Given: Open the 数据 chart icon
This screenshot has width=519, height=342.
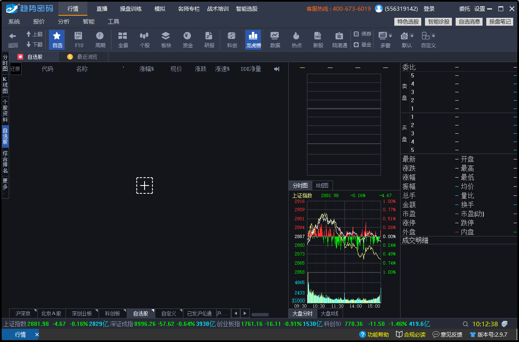Looking at the screenshot, I should pos(275,36).
